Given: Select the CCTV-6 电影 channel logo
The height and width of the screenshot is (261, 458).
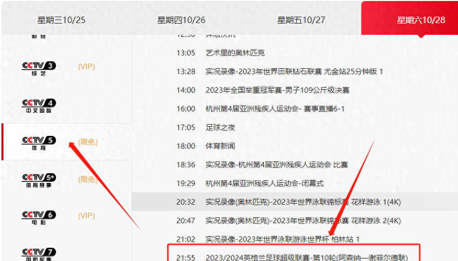Looking at the screenshot, I should pyautogui.click(x=39, y=216).
